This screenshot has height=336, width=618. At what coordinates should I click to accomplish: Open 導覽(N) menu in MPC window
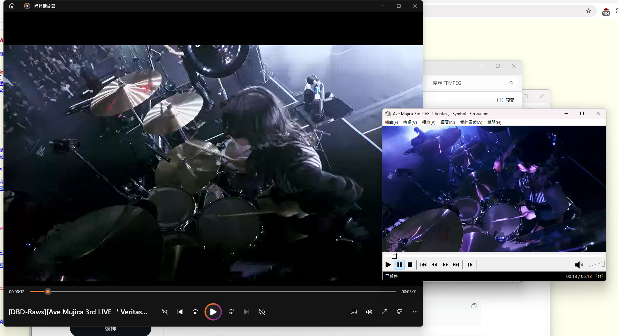click(448, 122)
